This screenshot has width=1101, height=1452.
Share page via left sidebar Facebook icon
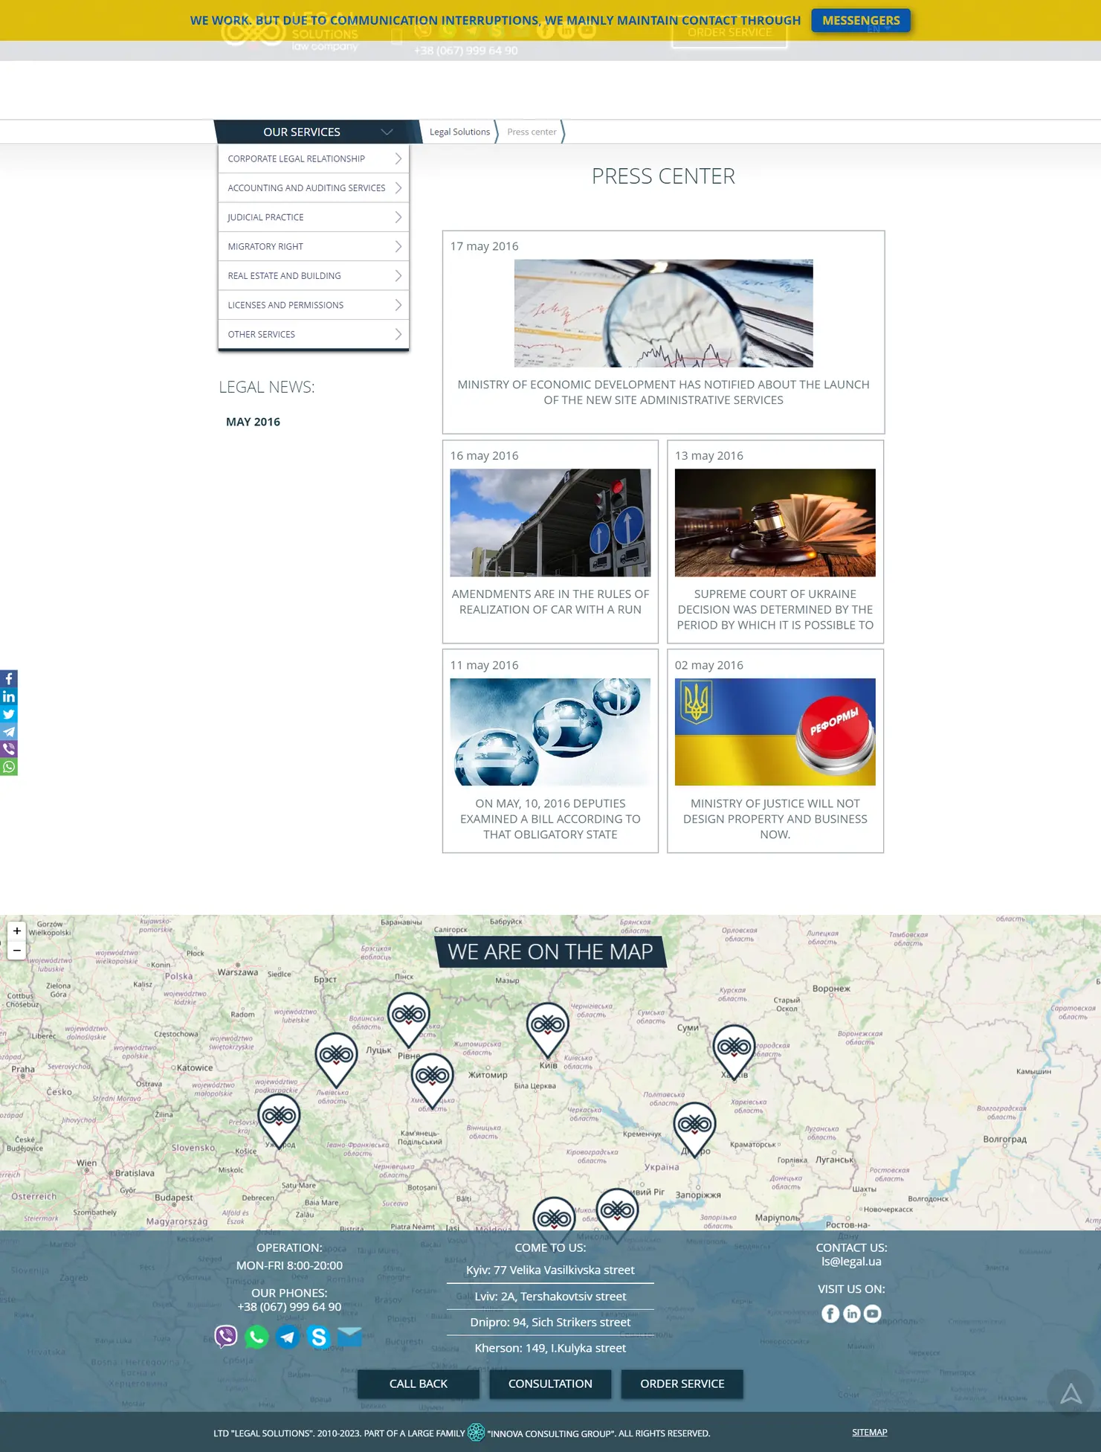coord(8,678)
